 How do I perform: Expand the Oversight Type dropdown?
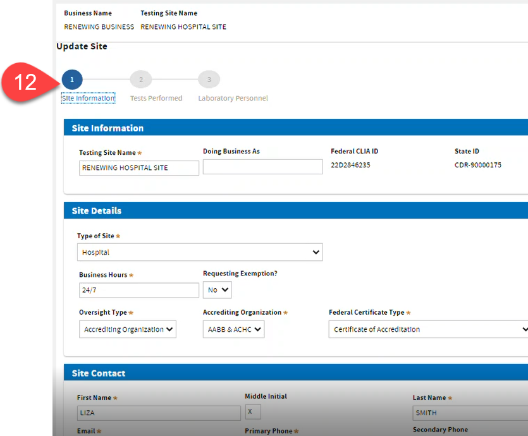[128, 329]
